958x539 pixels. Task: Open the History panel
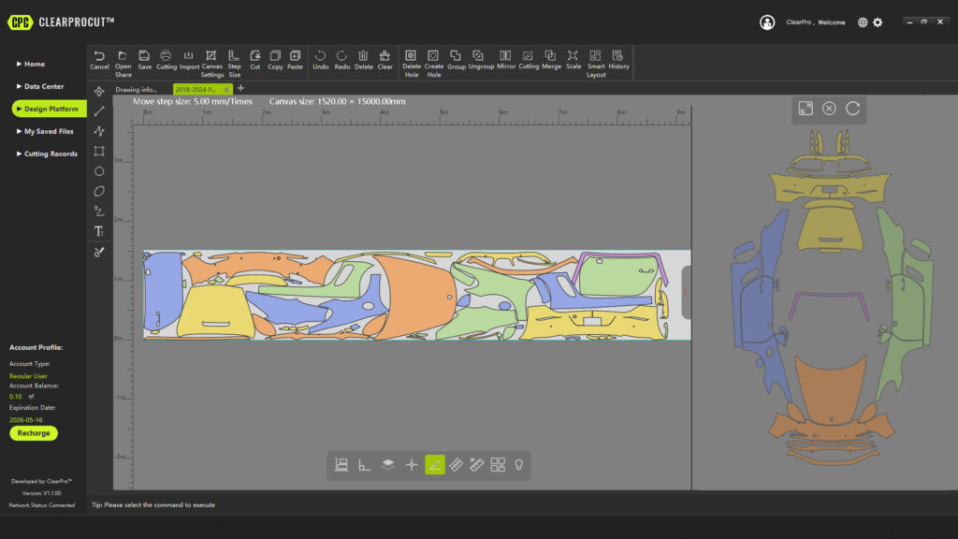click(617, 60)
